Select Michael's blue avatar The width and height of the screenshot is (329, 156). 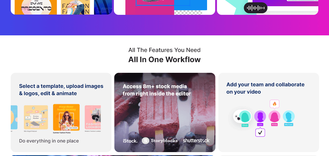(289, 116)
